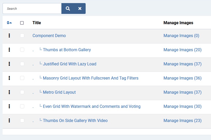211x140 pixels.
Task: Click Manage Images (23) link
Action: (x=182, y=120)
